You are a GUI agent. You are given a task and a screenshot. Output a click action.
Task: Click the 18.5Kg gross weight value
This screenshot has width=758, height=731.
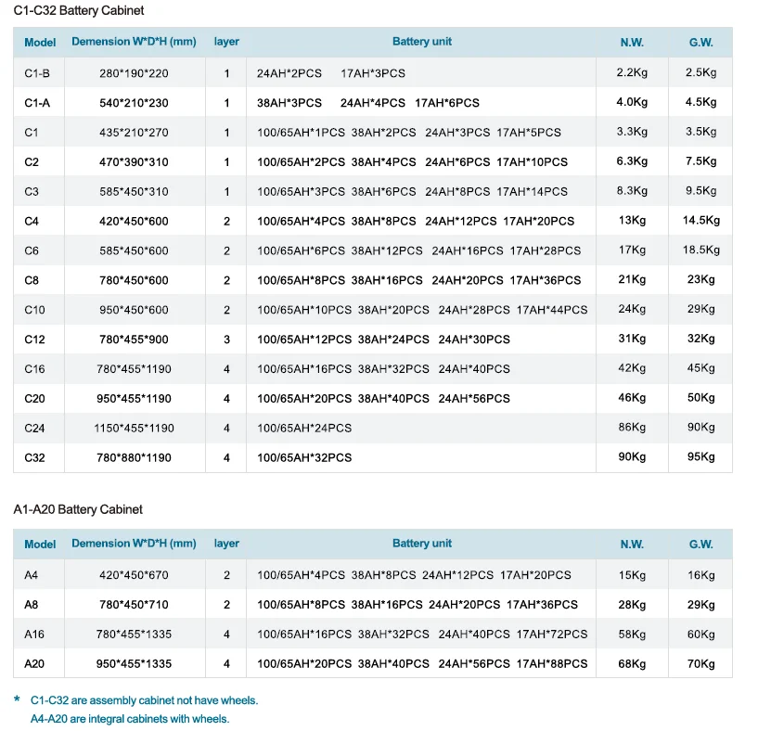[x=701, y=250]
